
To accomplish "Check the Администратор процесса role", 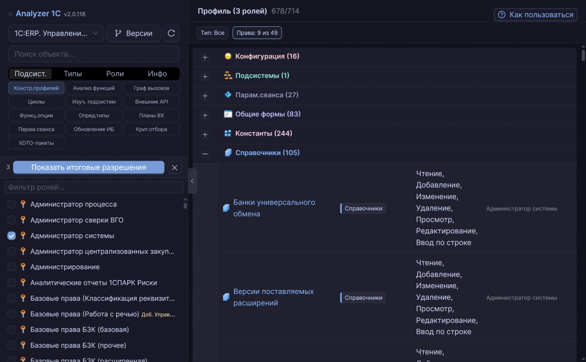I will point(11,204).
